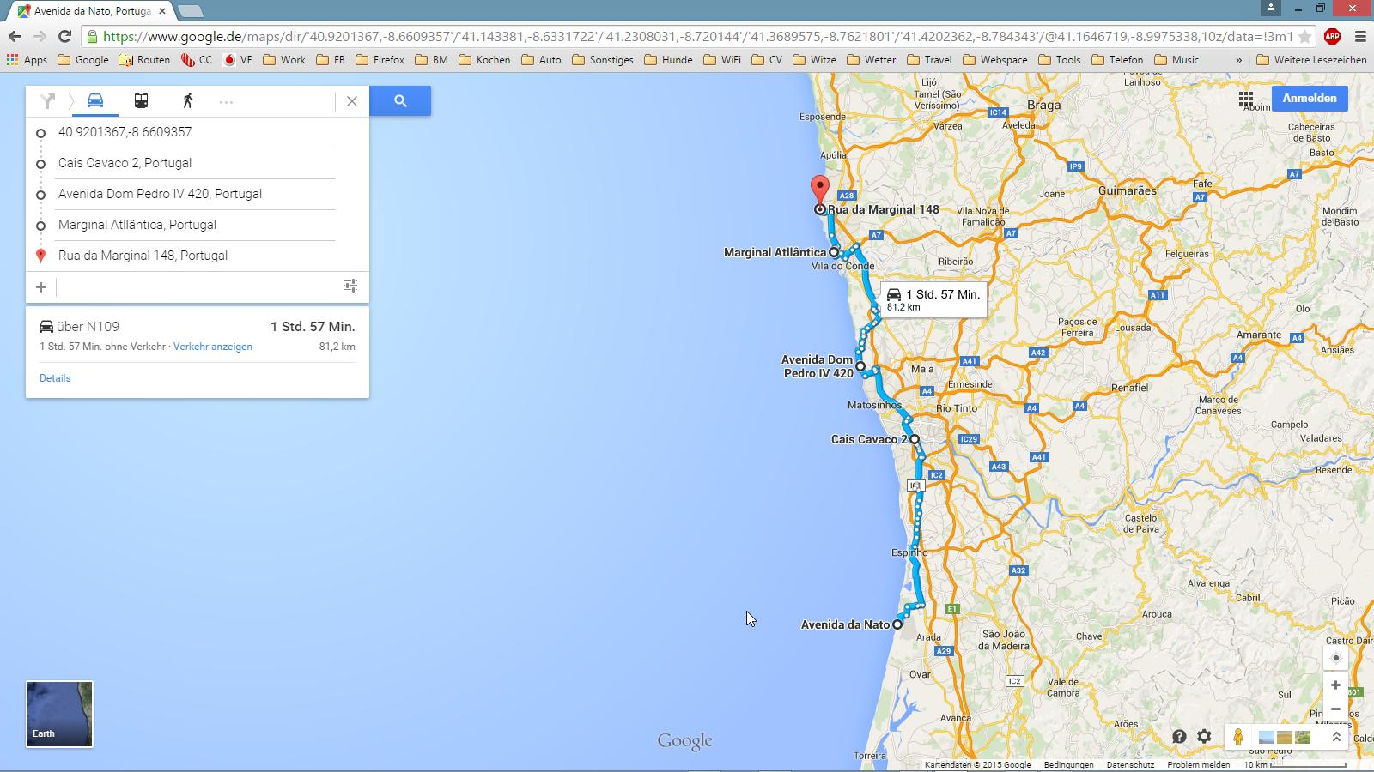Open the Google apps grid
This screenshot has width=1374, height=772.
pos(1246,99)
